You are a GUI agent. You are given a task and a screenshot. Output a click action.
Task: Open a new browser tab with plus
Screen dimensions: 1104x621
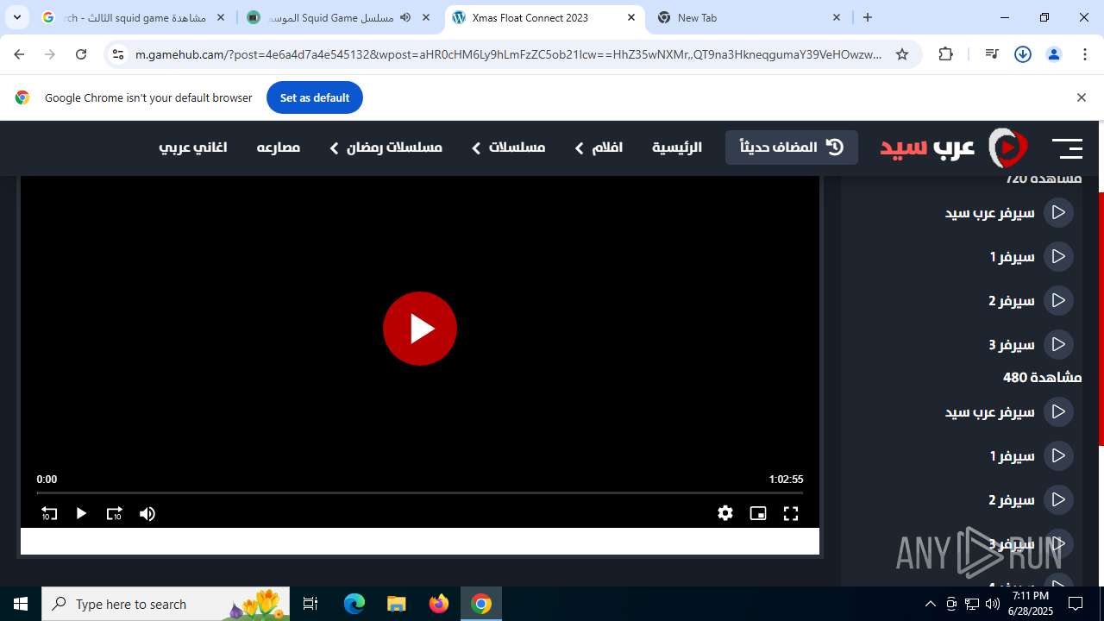coord(868,17)
